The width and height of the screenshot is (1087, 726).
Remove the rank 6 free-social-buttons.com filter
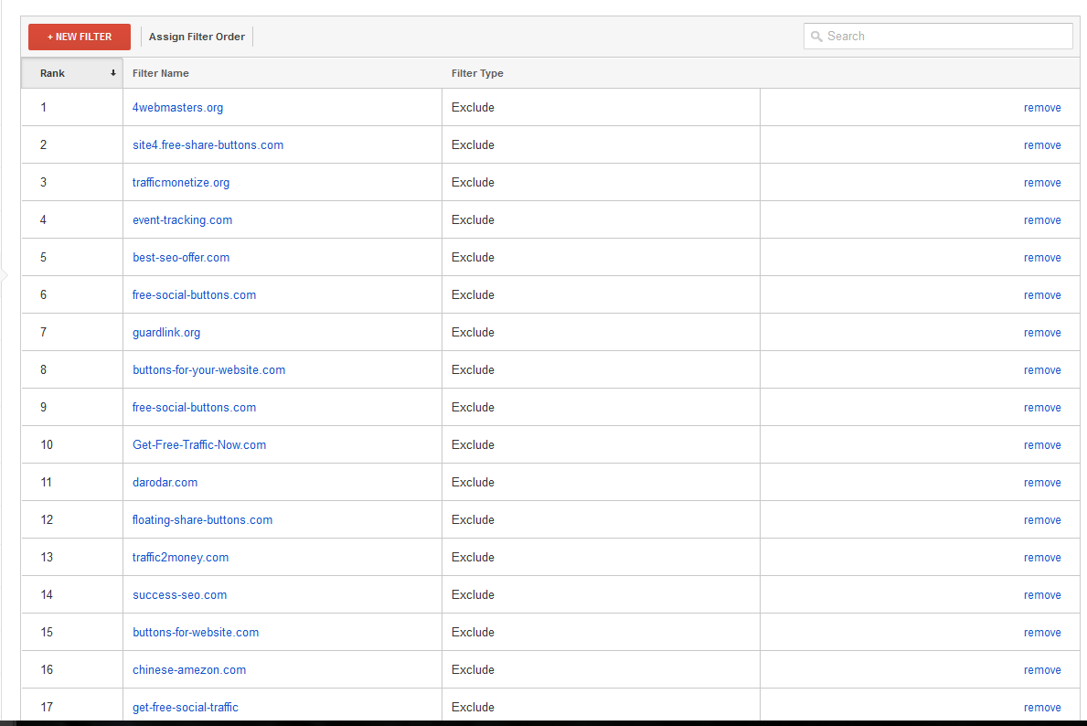[1042, 294]
